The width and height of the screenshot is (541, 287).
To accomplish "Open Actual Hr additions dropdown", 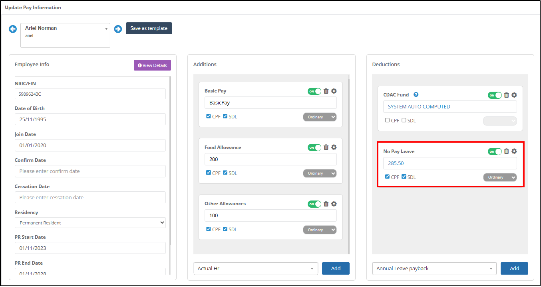I will [256, 269].
